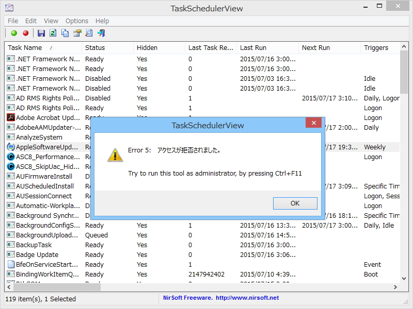The height and width of the screenshot is (309, 413).
Task: Click the Boot trigger cell
Action: click(371, 274)
